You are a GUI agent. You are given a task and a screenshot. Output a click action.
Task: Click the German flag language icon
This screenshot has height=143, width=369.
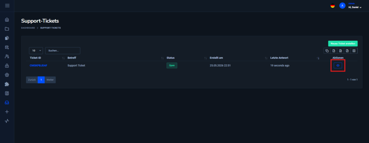[333, 6]
